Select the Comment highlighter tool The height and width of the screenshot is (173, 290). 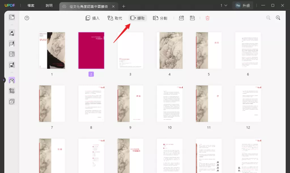click(x=12, y=33)
